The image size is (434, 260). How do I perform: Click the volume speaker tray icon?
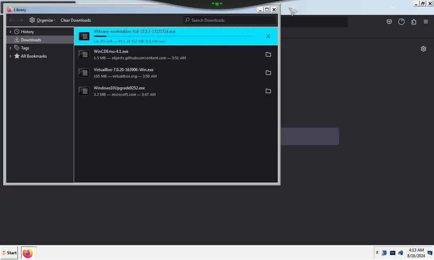401,253
